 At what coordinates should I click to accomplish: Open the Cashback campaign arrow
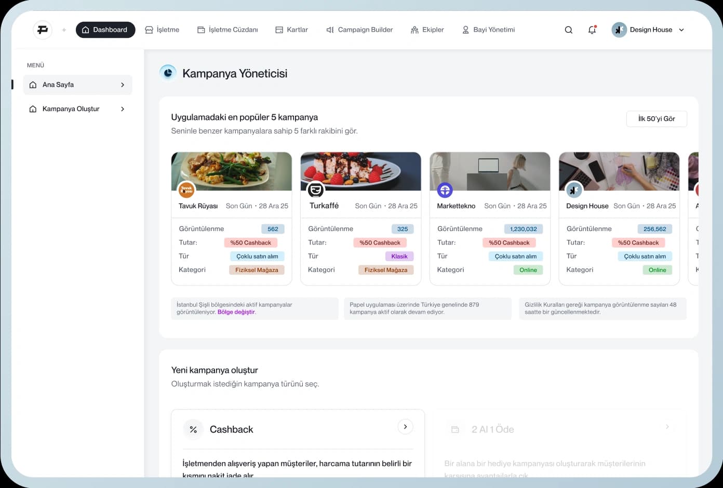click(405, 427)
